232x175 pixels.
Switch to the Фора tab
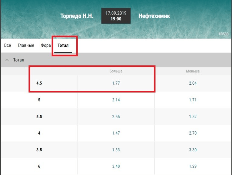(46, 45)
